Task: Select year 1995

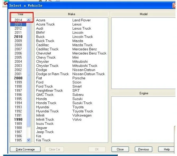Action: [18, 99]
